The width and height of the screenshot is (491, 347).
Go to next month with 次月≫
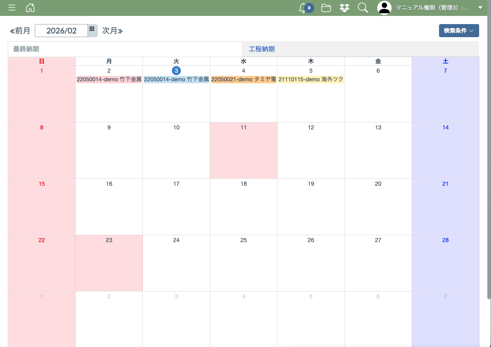[x=113, y=31]
